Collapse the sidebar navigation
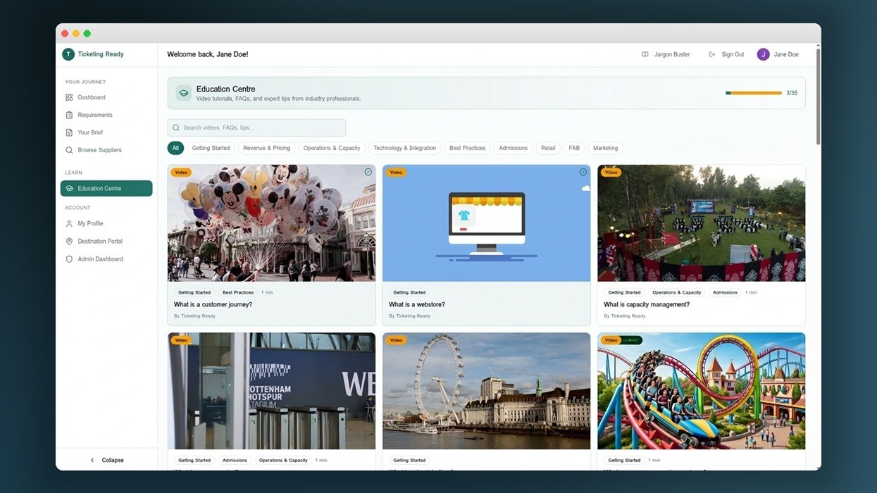The width and height of the screenshot is (877, 493). (107, 459)
